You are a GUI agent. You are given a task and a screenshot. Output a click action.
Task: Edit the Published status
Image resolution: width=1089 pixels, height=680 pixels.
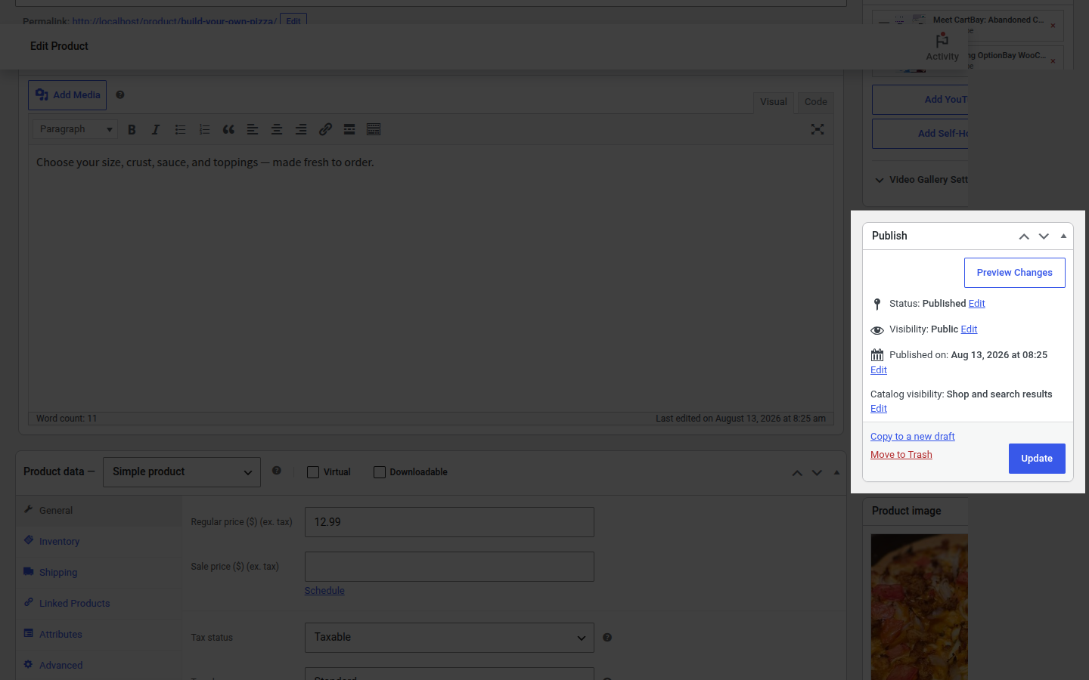tap(977, 304)
